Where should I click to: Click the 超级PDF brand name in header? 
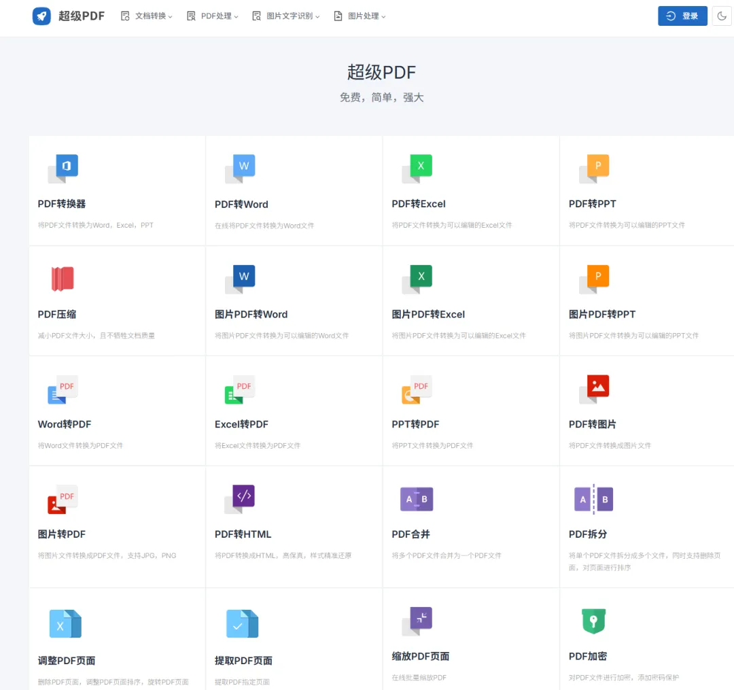[82, 16]
